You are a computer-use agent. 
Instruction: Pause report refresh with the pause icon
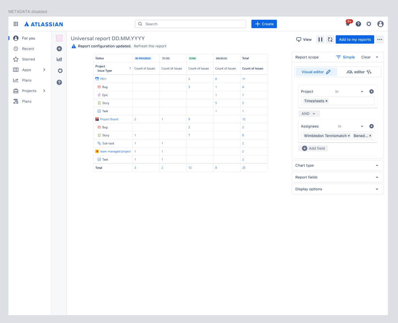(x=320, y=39)
